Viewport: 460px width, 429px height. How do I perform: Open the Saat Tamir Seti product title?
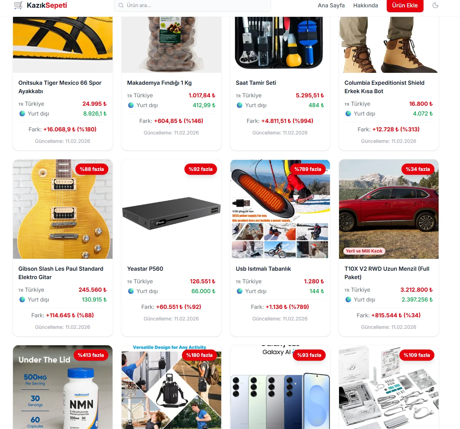pyautogui.click(x=256, y=83)
